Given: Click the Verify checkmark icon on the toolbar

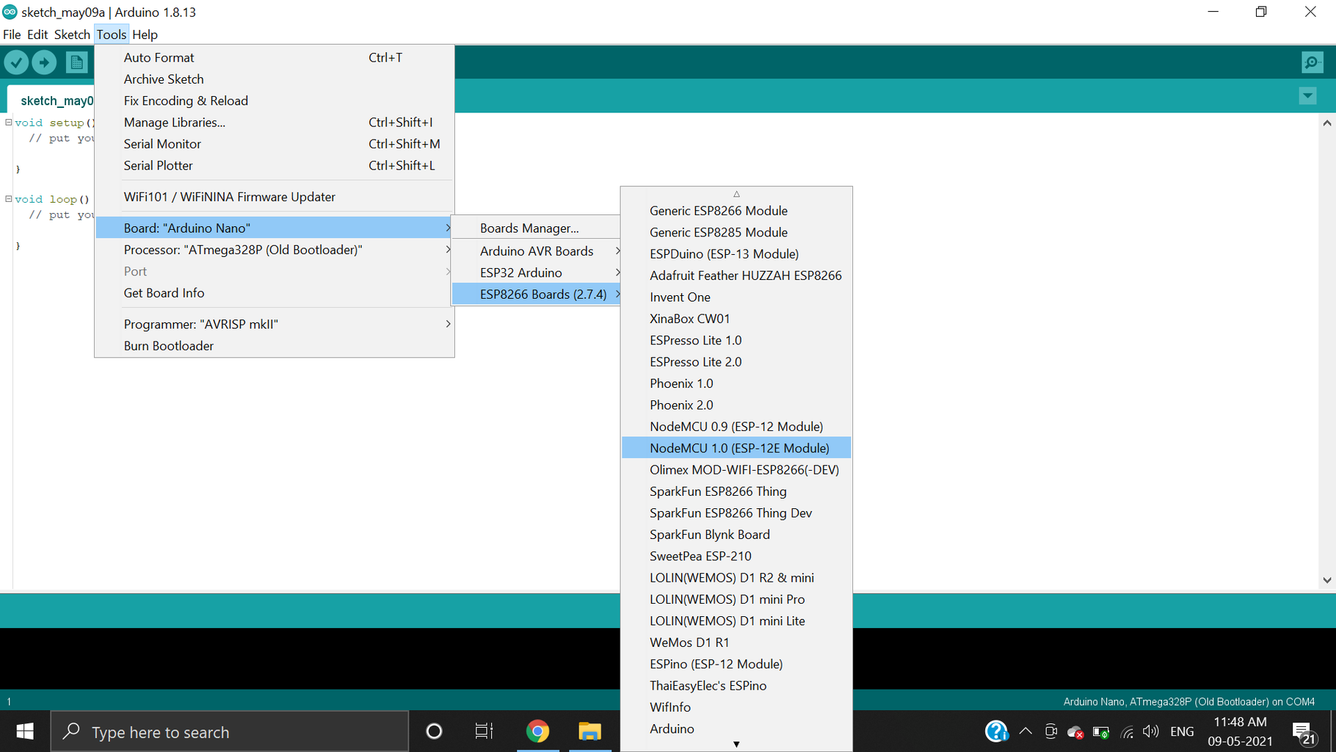Looking at the screenshot, I should pyautogui.click(x=16, y=62).
